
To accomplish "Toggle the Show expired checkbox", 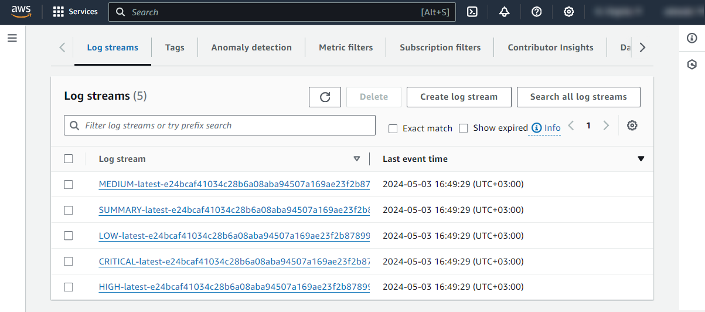I will tap(464, 128).
